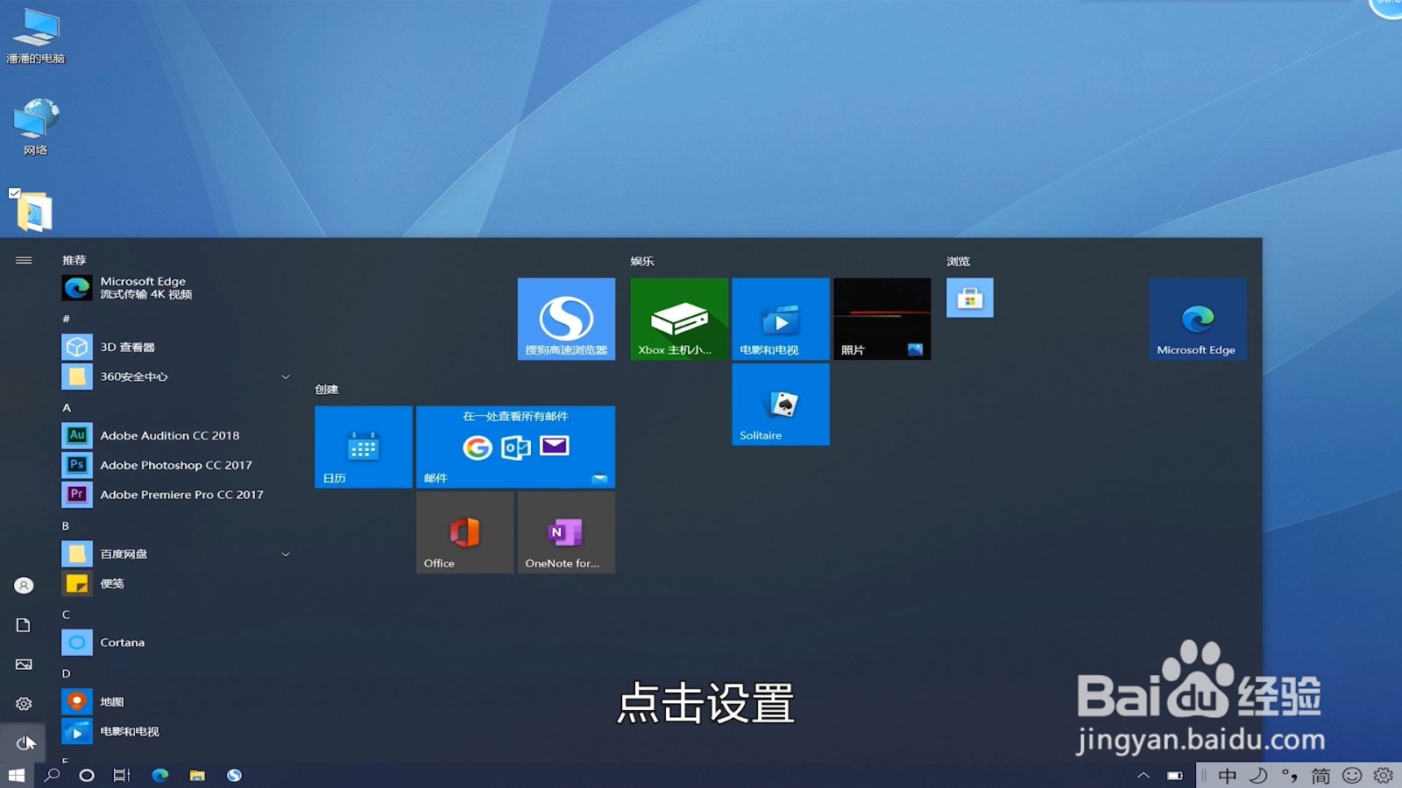Open Documents from Start sidebar
This screenshot has width=1402, height=788.
click(24, 625)
